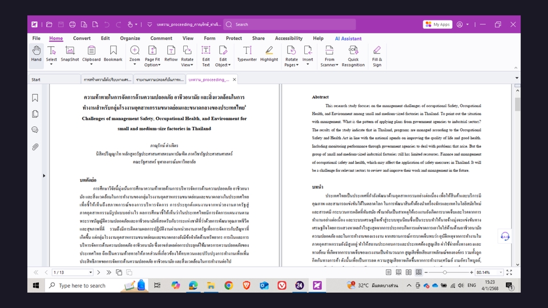The width and height of the screenshot is (548, 308).
Task: Open Google Chrome from the taskbar
Action: tap(228, 285)
